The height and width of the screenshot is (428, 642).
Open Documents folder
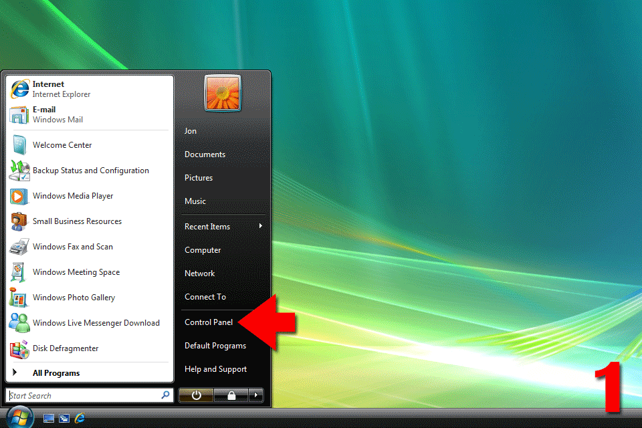[x=205, y=154]
